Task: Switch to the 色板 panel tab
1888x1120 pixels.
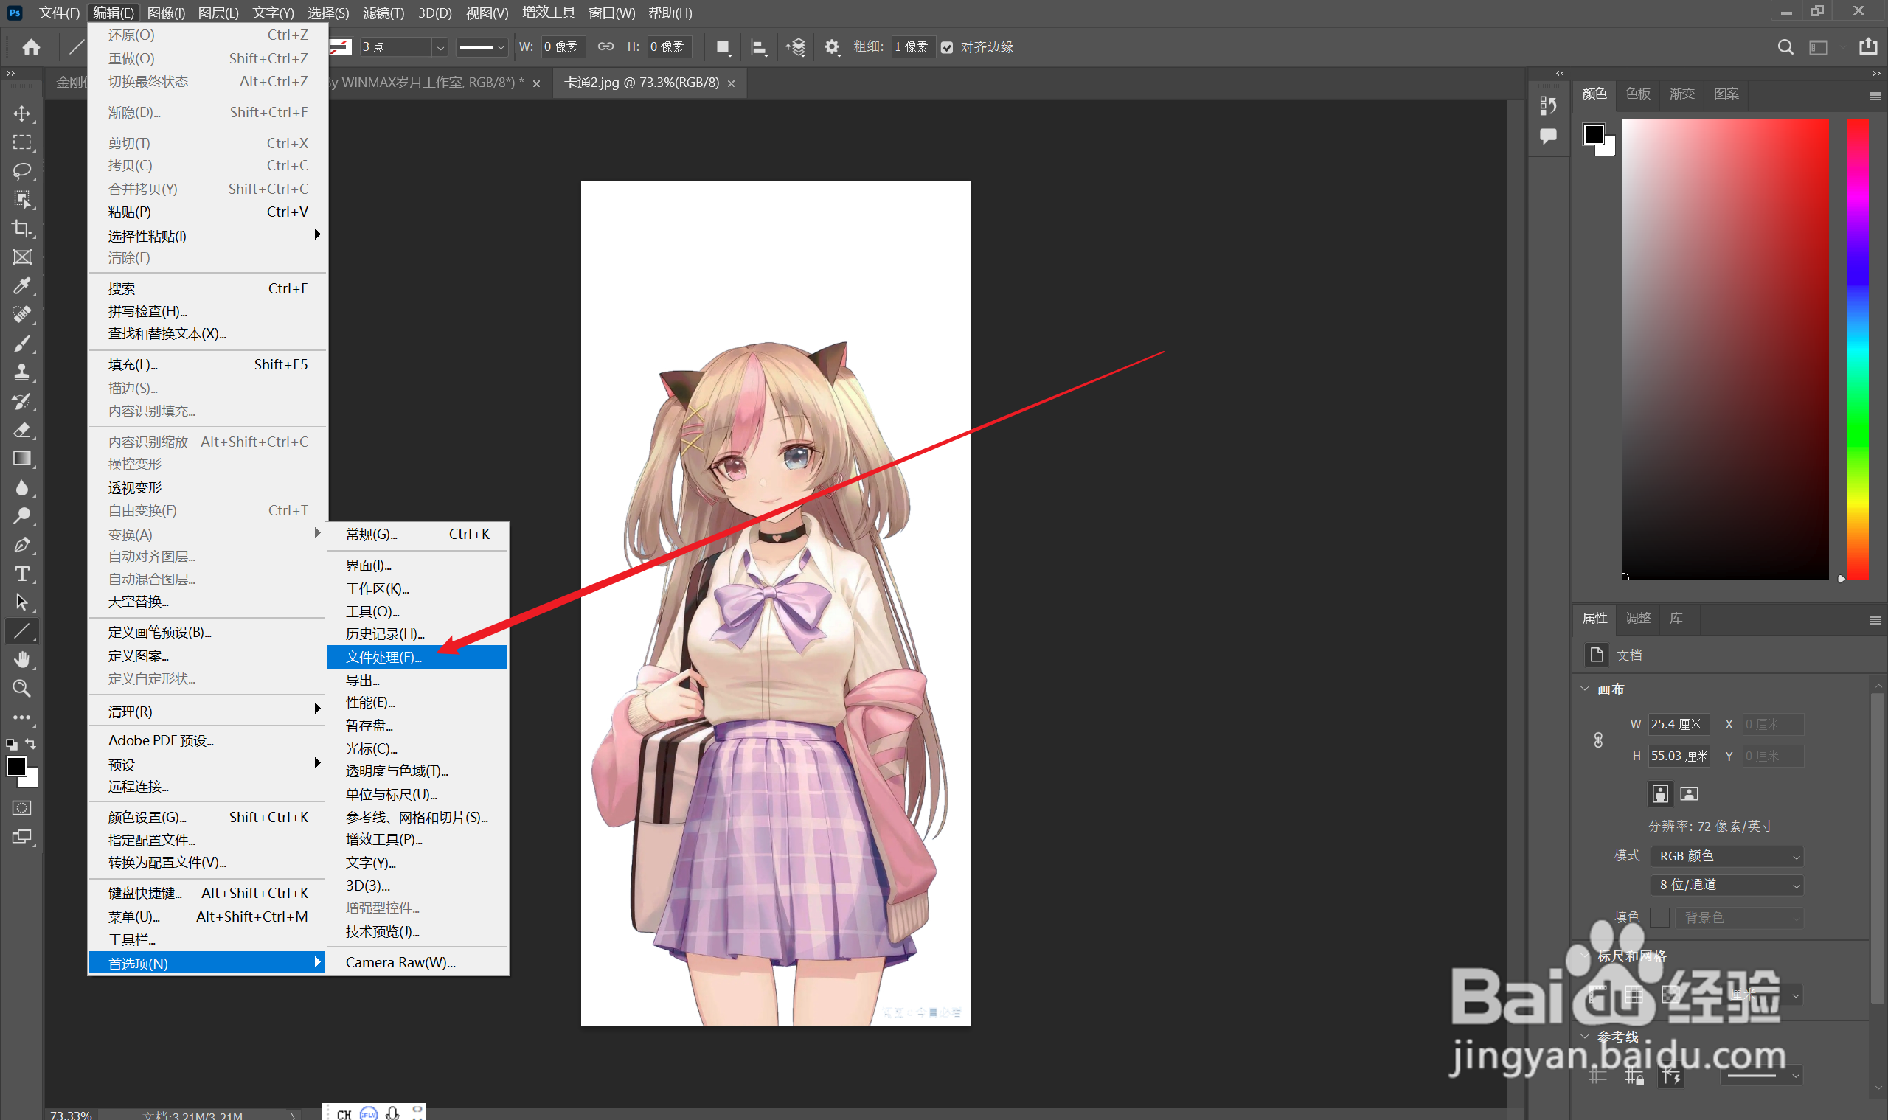Action: click(x=1637, y=94)
